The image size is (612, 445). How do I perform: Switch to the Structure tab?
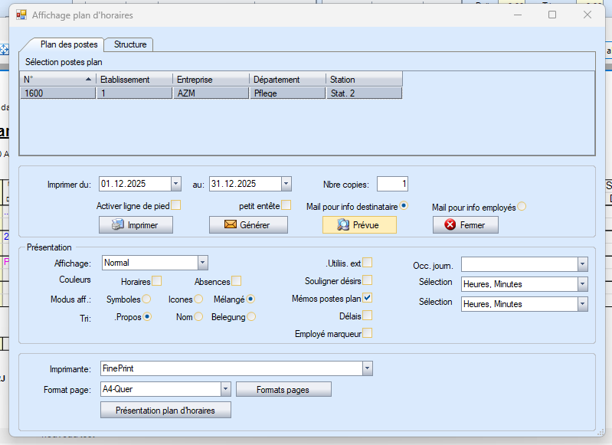tap(129, 44)
